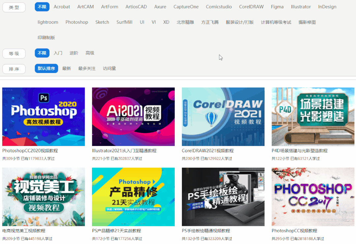Open Photoshop 2020 course thumbnail
This screenshot has width=356, height=244.
(x=44, y=117)
